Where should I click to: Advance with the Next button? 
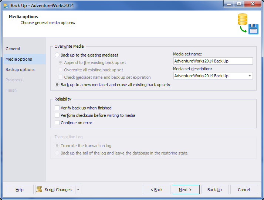tap(186, 190)
